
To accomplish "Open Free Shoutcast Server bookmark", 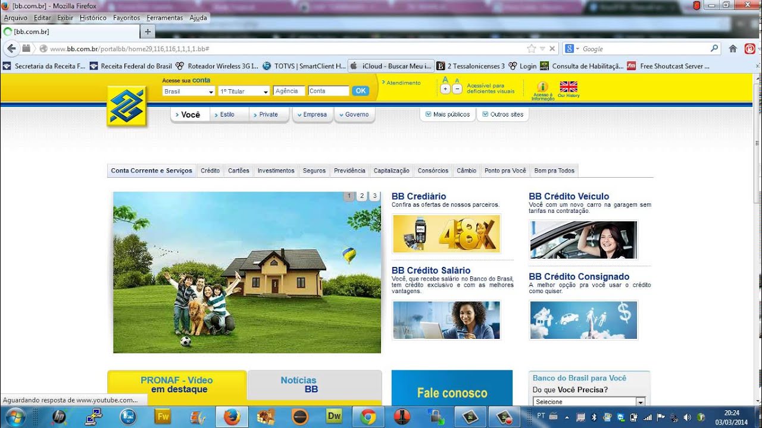I will pyautogui.click(x=669, y=66).
